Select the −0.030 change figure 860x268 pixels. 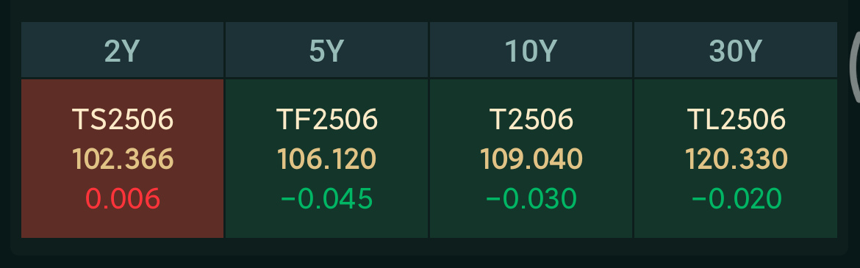tap(531, 198)
